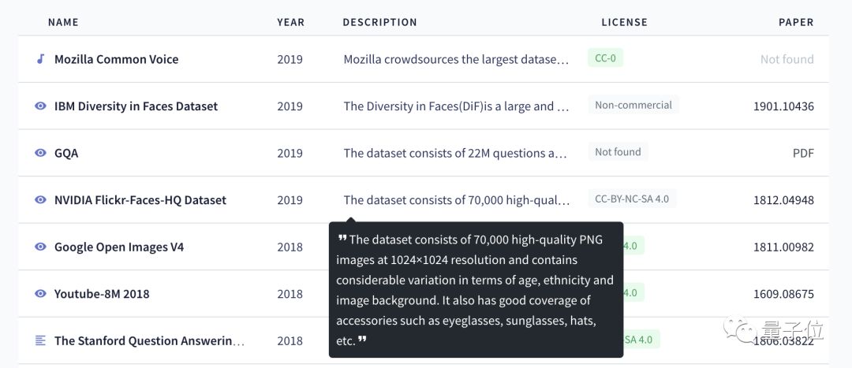Click the CC-0 license tag
852x368 pixels.
[605, 58]
